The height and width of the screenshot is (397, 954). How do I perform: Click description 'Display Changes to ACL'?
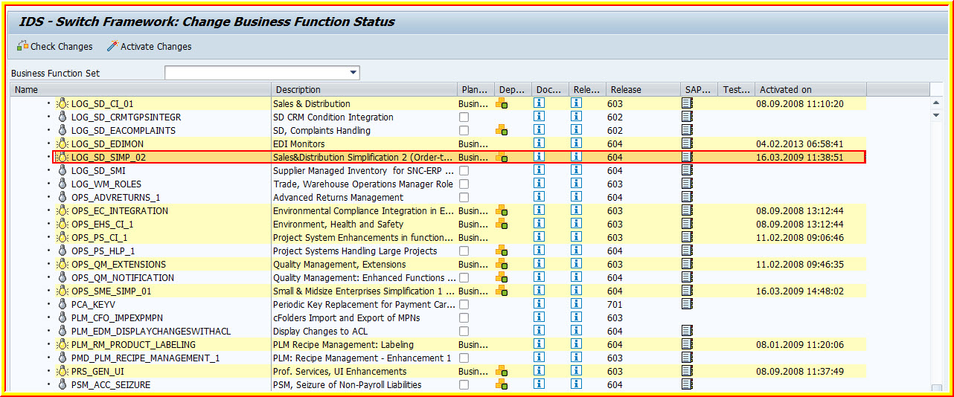[x=321, y=332]
